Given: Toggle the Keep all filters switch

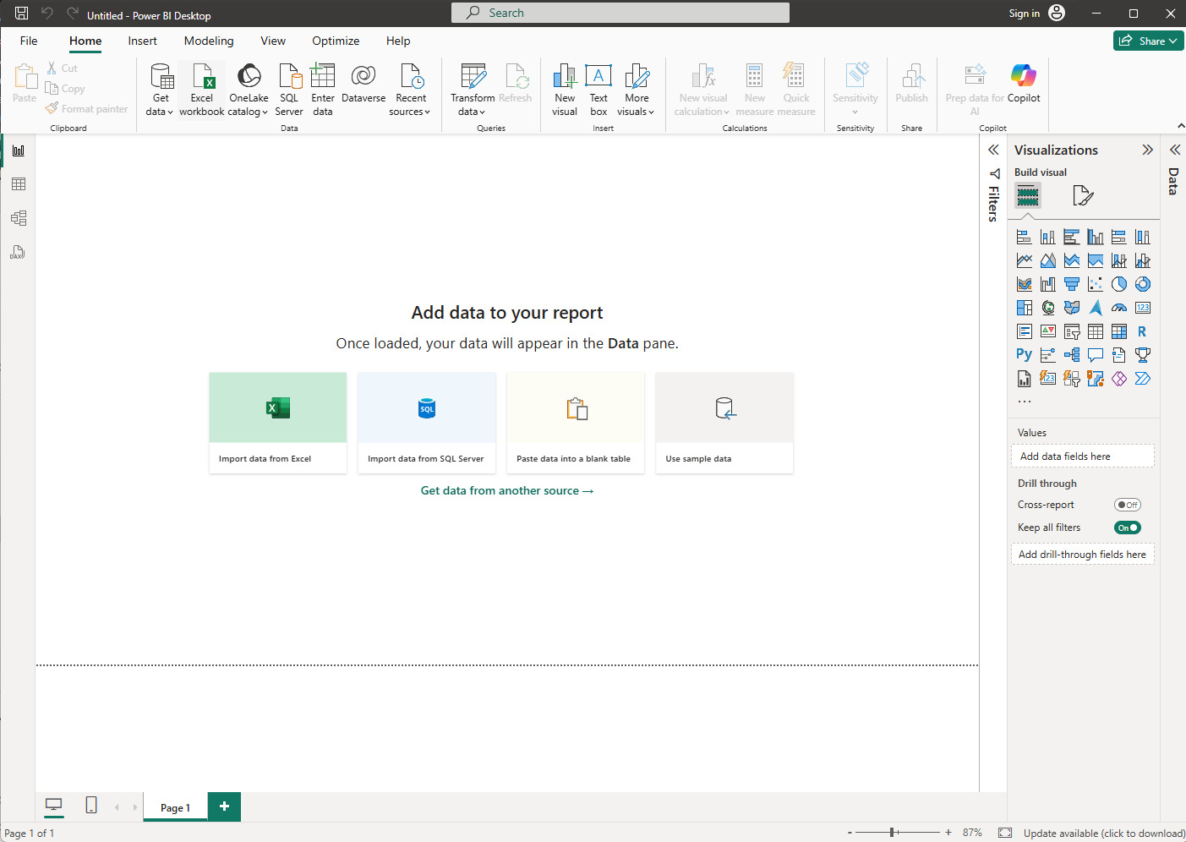Looking at the screenshot, I should [1128, 528].
